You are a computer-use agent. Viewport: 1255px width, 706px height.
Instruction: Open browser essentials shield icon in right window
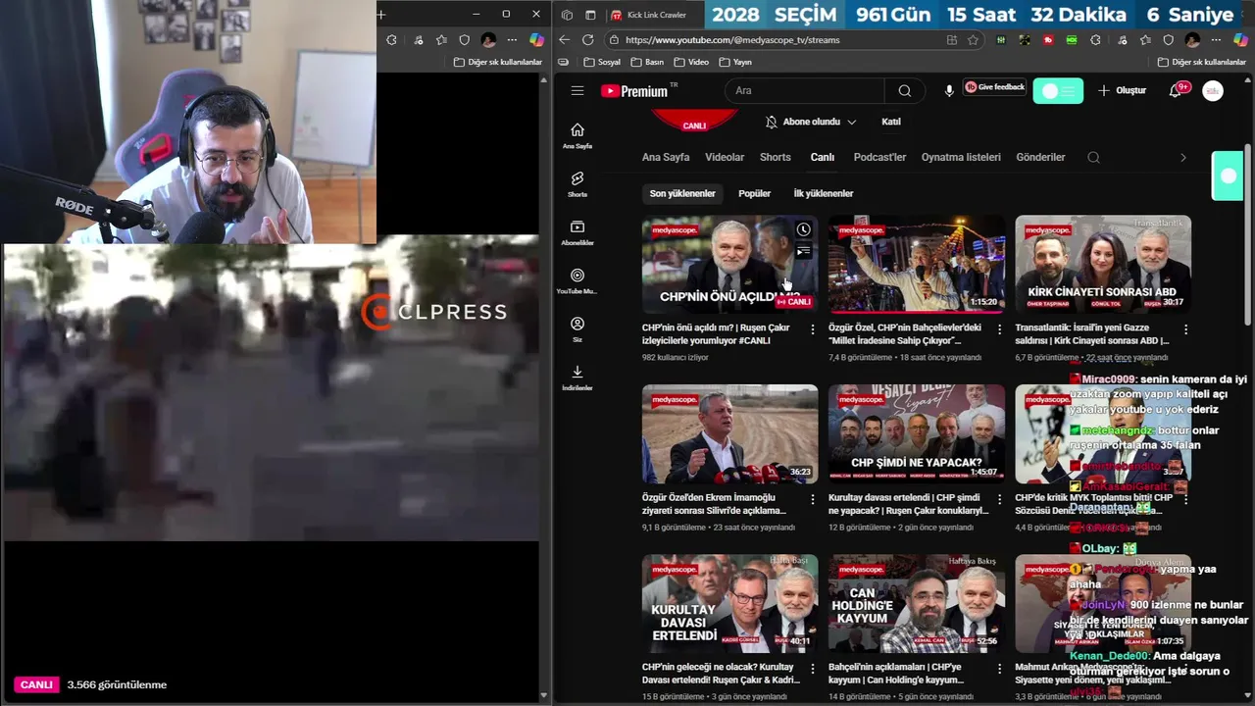(x=1168, y=40)
